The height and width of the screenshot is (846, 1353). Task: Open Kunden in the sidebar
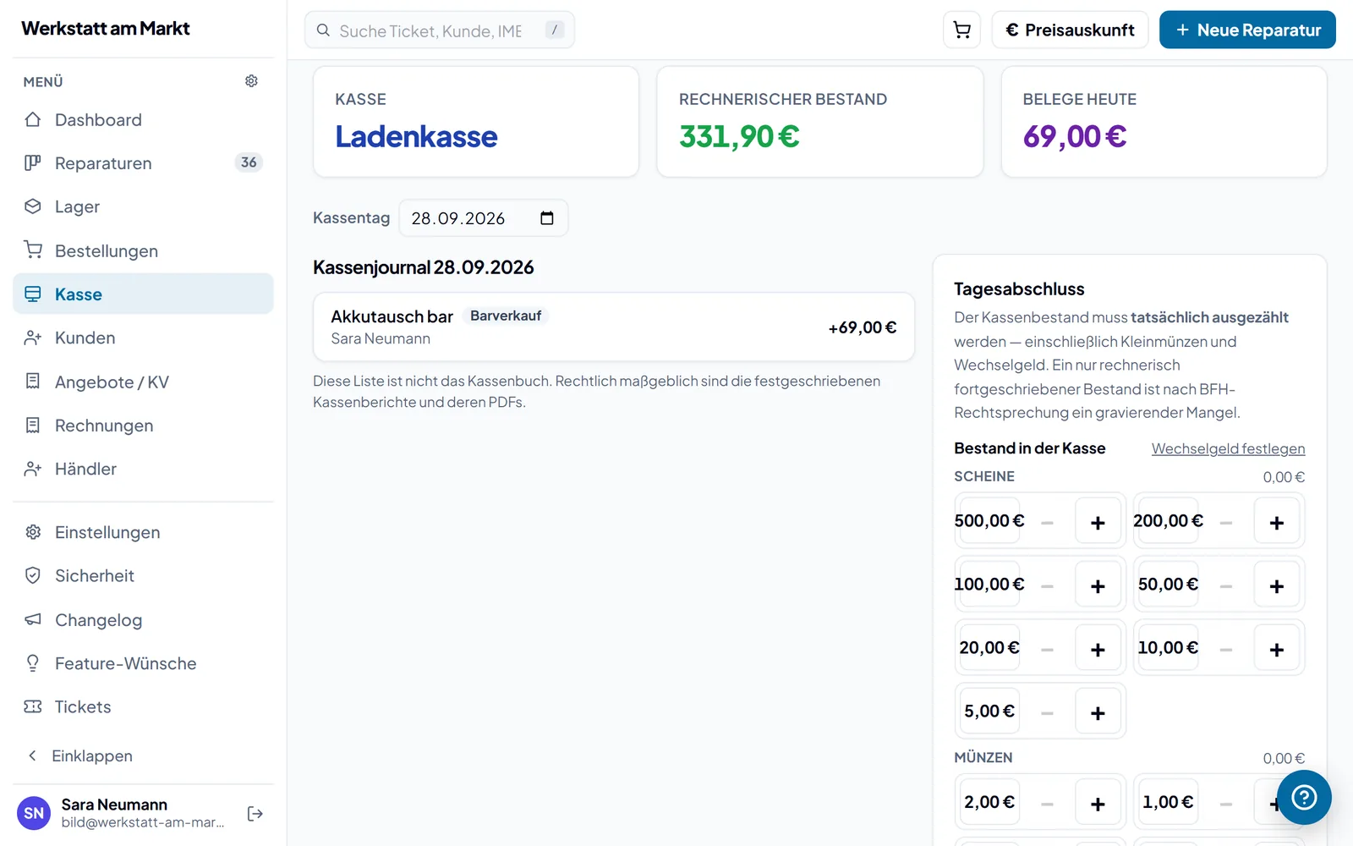tap(143, 338)
